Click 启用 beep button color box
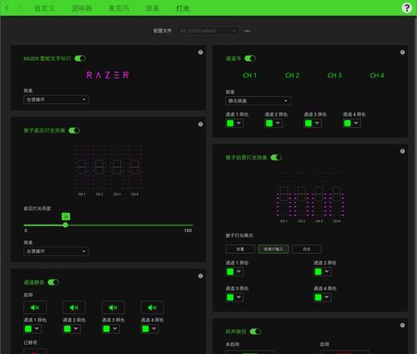417x354 pixels. [x=344, y=351]
